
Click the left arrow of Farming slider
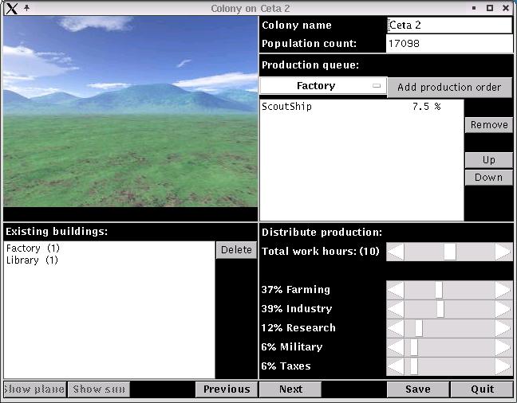pyautogui.click(x=396, y=290)
